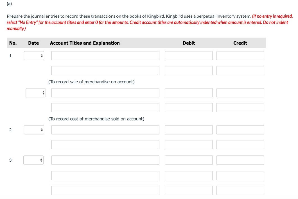Click the first account title field of entry 3
This screenshot has width=298, height=199.
tap(105, 160)
